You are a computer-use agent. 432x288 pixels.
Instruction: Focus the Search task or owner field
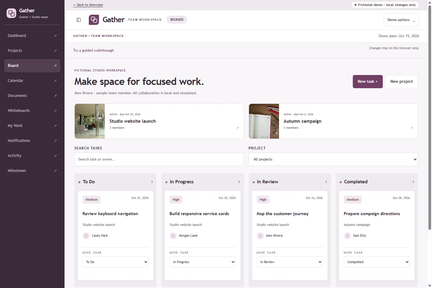159,159
